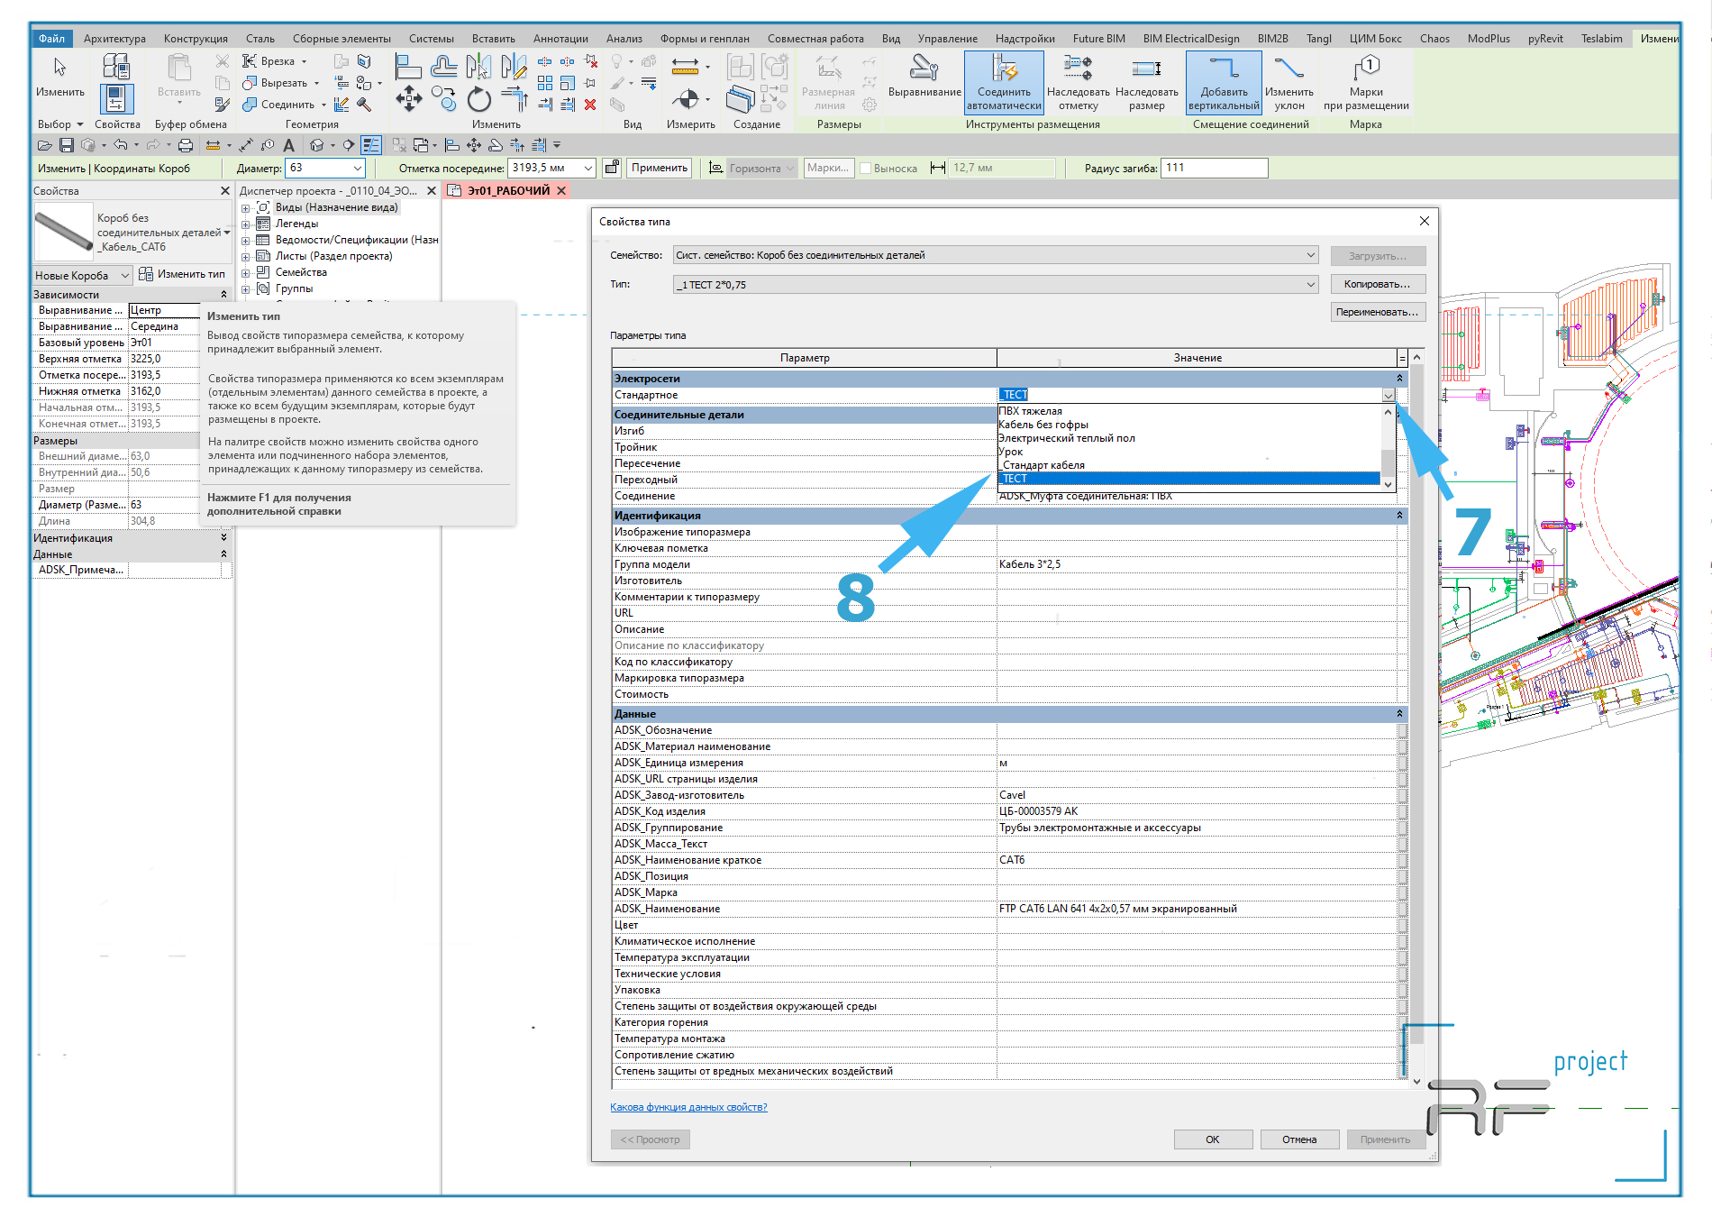
Task: Open the Файл menu tab
Action: click(52, 39)
